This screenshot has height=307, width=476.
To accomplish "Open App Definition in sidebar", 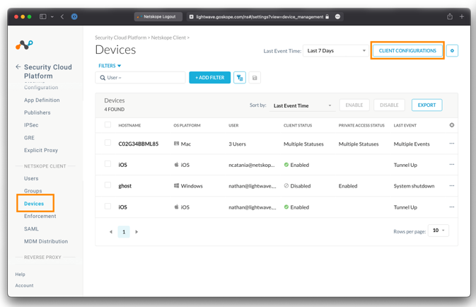I will pyautogui.click(x=42, y=100).
